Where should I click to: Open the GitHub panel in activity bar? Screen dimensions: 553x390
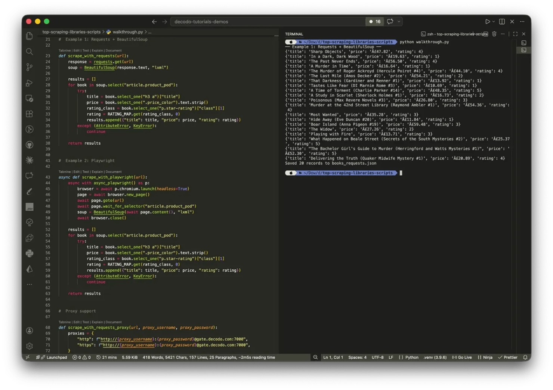coord(30,145)
